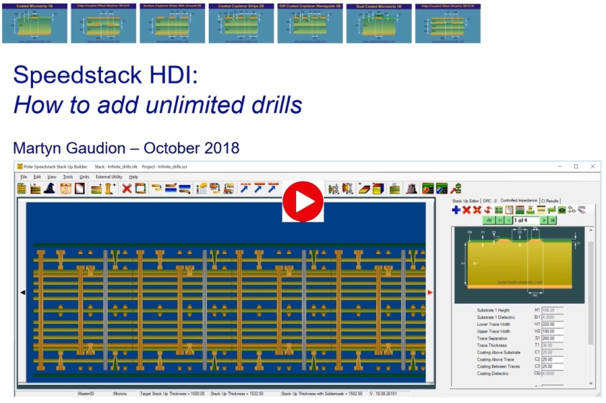Click the blue-orange layer swap icon
The height and width of the screenshot is (403, 606).
tap(171, 189)
